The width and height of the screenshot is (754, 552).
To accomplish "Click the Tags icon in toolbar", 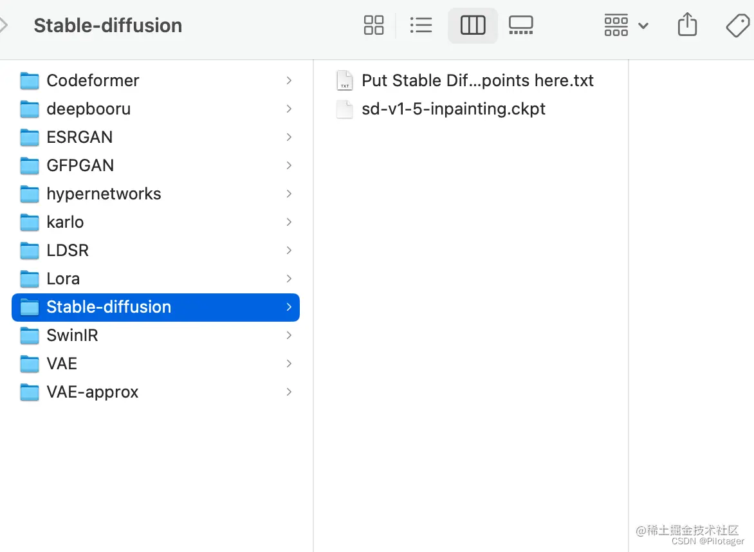I will click(x=738, y=25).
